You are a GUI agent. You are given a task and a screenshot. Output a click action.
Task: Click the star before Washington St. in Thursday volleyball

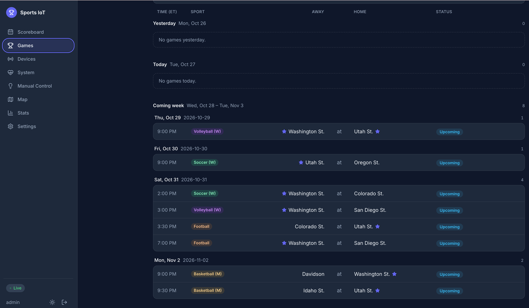tap(284, 131)
